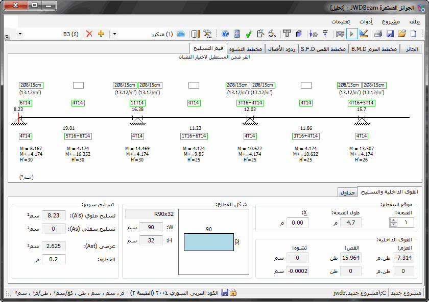The image size is (429, 302).
Task: Select the 4T16+5T14 top reinforcement label
Action: coord(362,103)
